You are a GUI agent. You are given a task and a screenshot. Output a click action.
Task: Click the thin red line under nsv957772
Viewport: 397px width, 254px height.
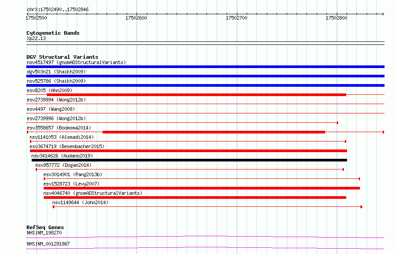190,169
